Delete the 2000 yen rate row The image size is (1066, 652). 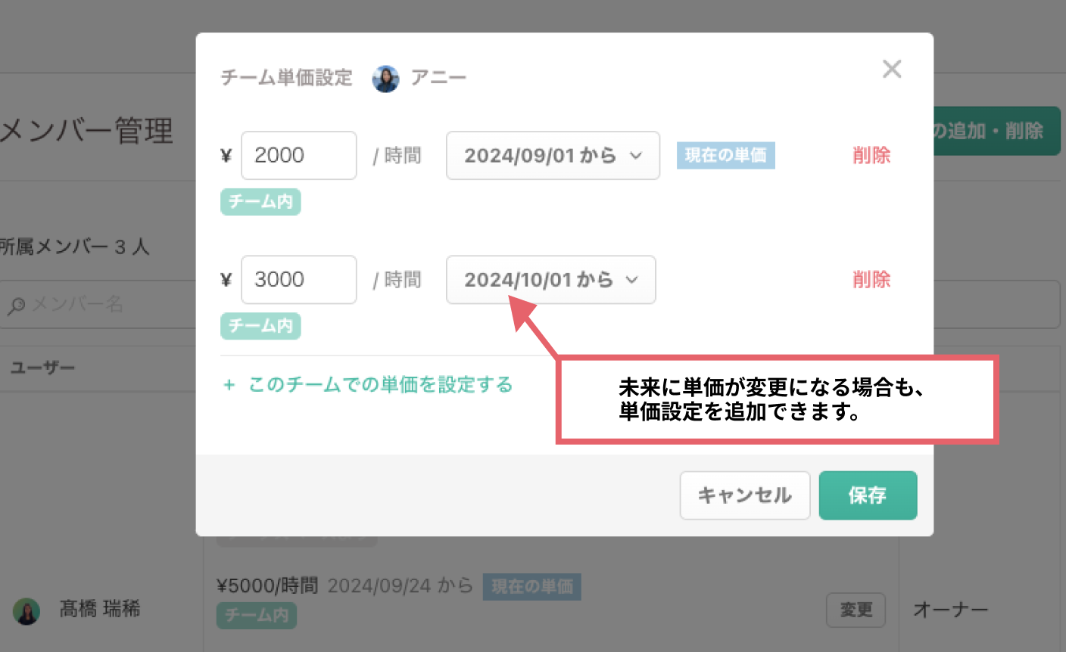(871, 156)
